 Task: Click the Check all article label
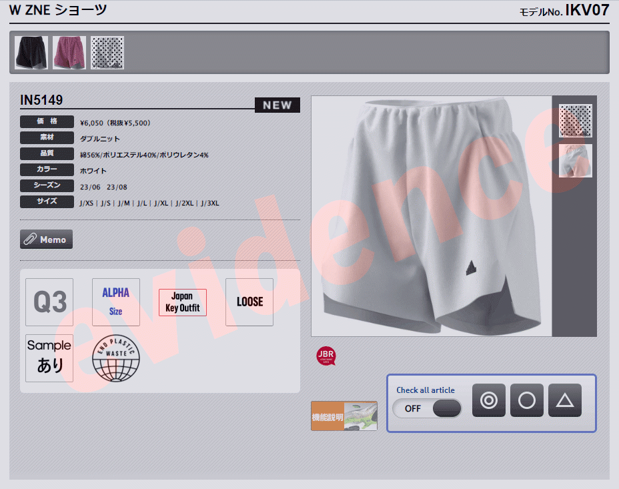(x=426, y=390)
